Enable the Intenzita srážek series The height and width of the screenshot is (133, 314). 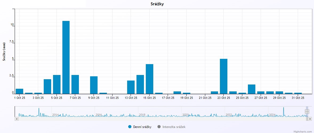click(174, 127)
